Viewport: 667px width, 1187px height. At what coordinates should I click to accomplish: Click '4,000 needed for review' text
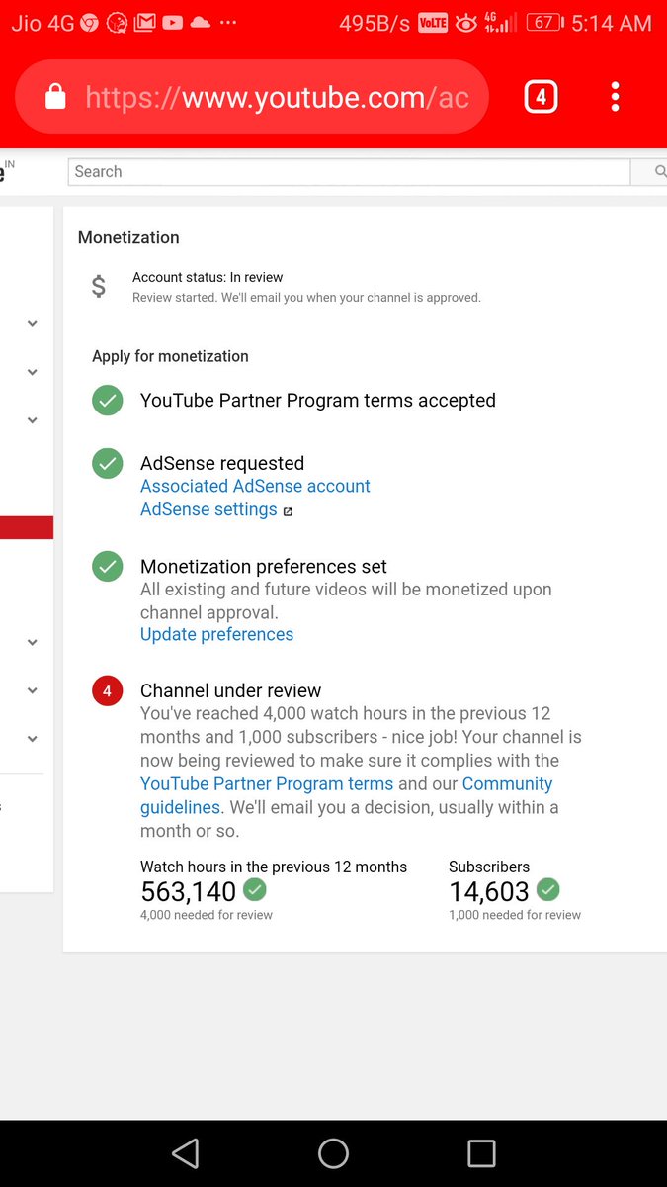click(207, 915)
